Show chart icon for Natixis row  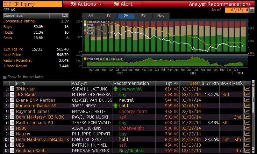(247, 134)
